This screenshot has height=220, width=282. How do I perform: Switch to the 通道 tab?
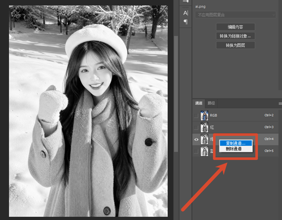click(199, 103)
